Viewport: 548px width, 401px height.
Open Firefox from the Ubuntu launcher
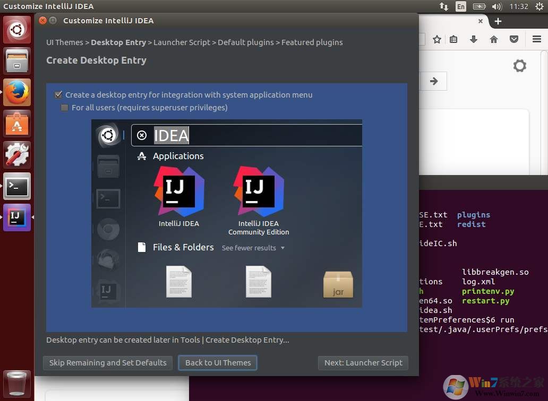coord(17,92)
